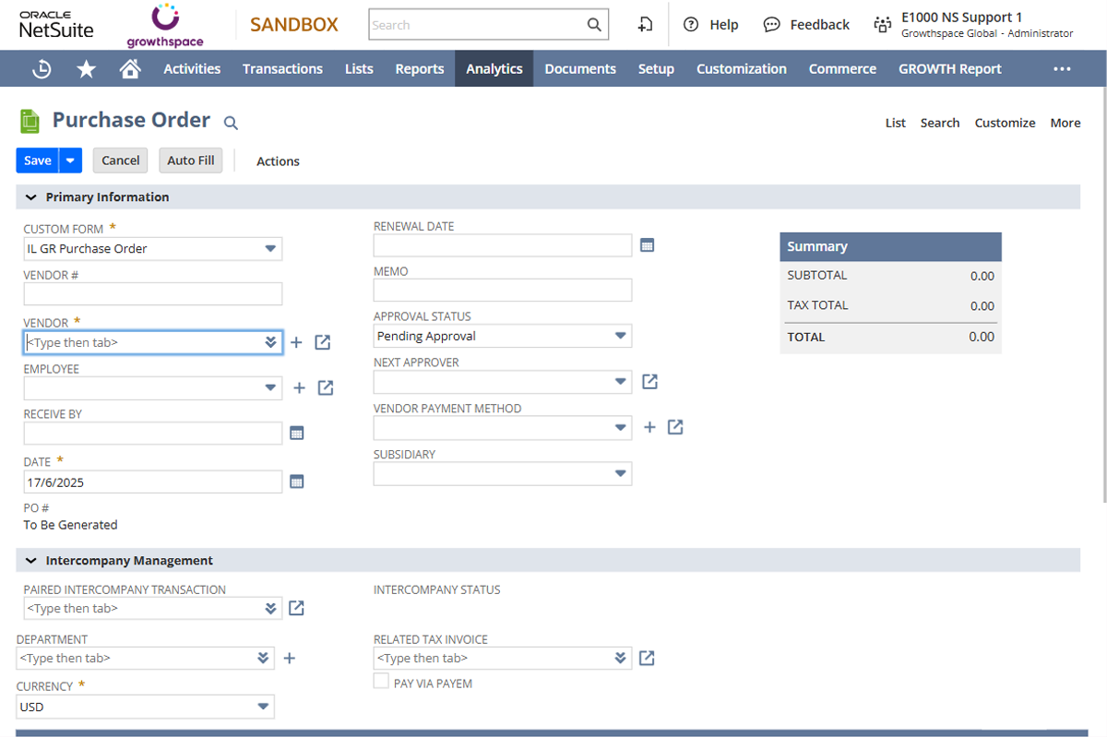This screenshot has width=1107, height=737.
Task: Click the more options ellipsis in the nav bar
Action: click(x=1062, y=69)
